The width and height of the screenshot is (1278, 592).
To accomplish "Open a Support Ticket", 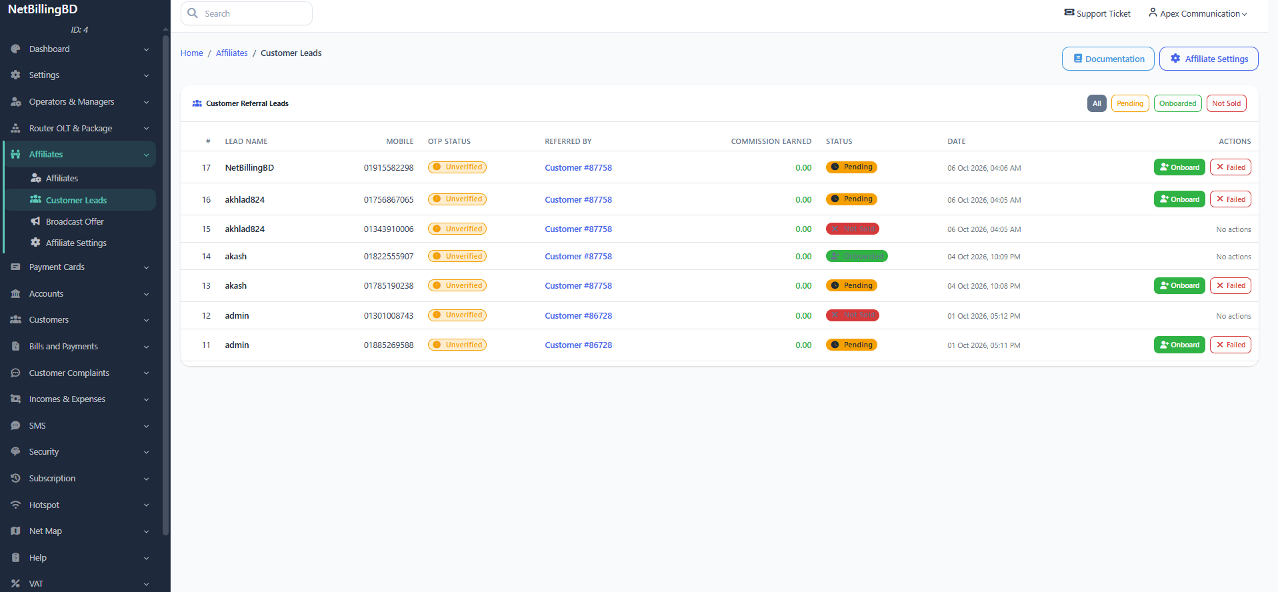I will coord(1097,13).
